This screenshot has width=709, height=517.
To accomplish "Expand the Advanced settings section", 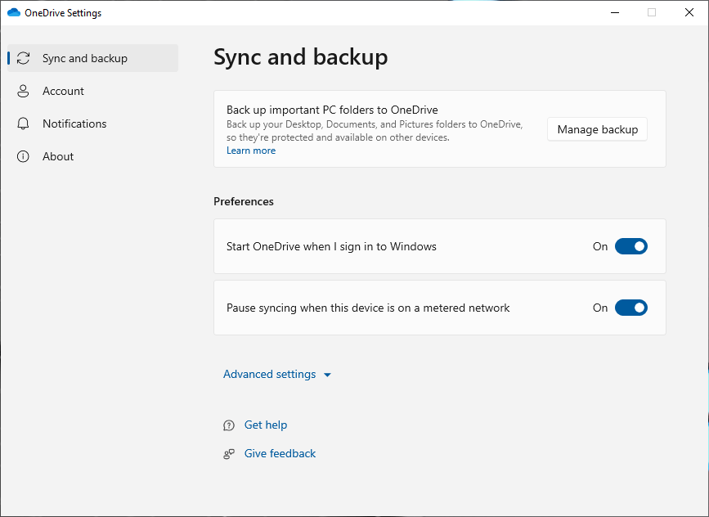I will (269, 374).
